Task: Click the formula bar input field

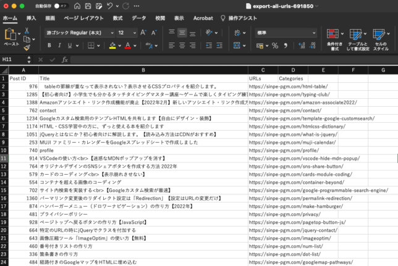Action: pyautogui.click(x=234, y=60)
